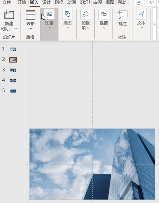Screen dimensions: 159x203
Task: Switch to the 开始 (Home) tab
Action: point(22,2)
